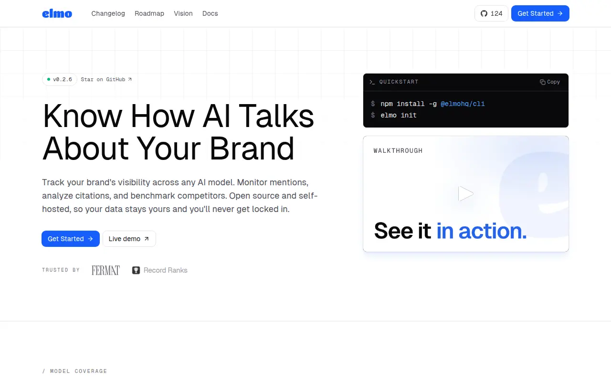Open the Changelog nav item
The height and width of the screenshot is (382, 611).
[108, 13]
